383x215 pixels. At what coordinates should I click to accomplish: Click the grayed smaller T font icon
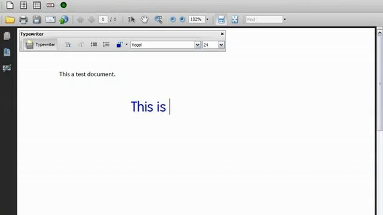coord(81,45)
